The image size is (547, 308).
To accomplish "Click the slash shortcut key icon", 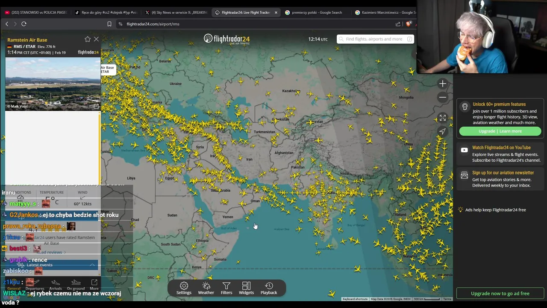I will coord(409,39).
